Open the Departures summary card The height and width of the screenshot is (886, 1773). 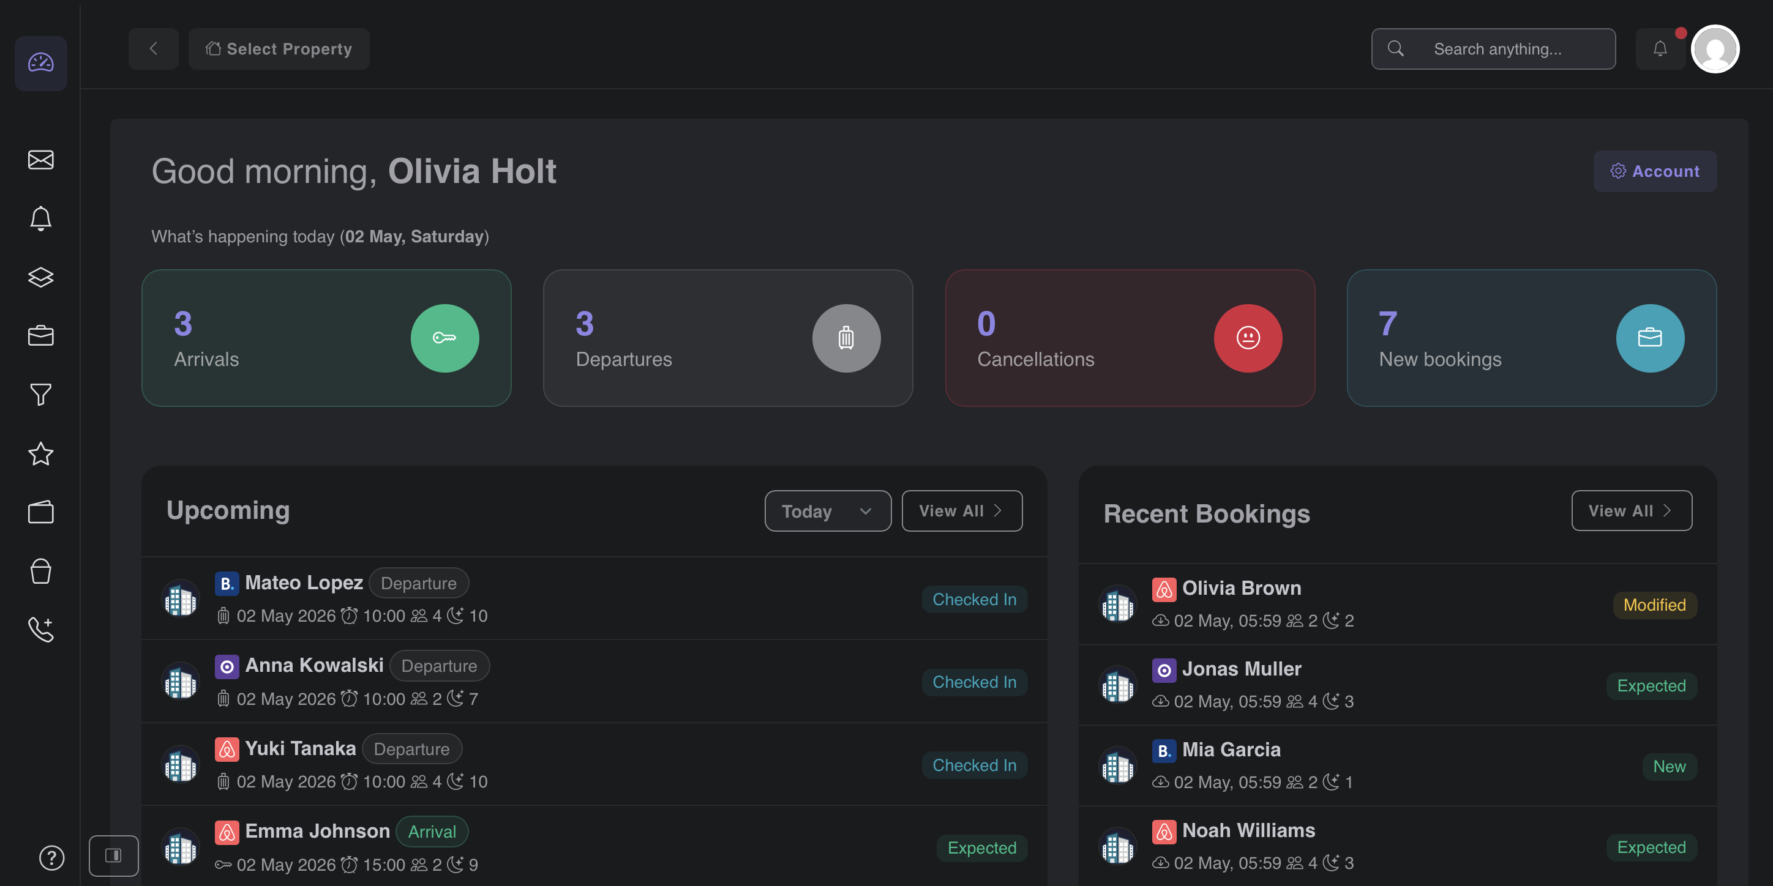click(x=727, y=338)
